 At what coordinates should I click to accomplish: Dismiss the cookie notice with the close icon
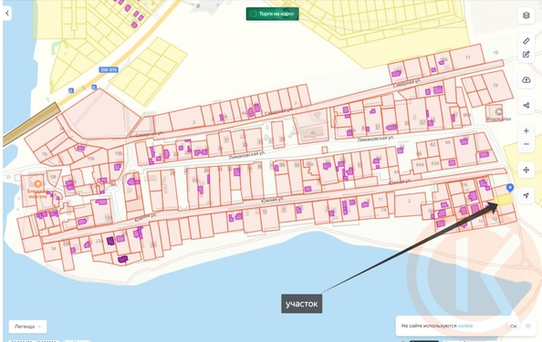(527, 326)
